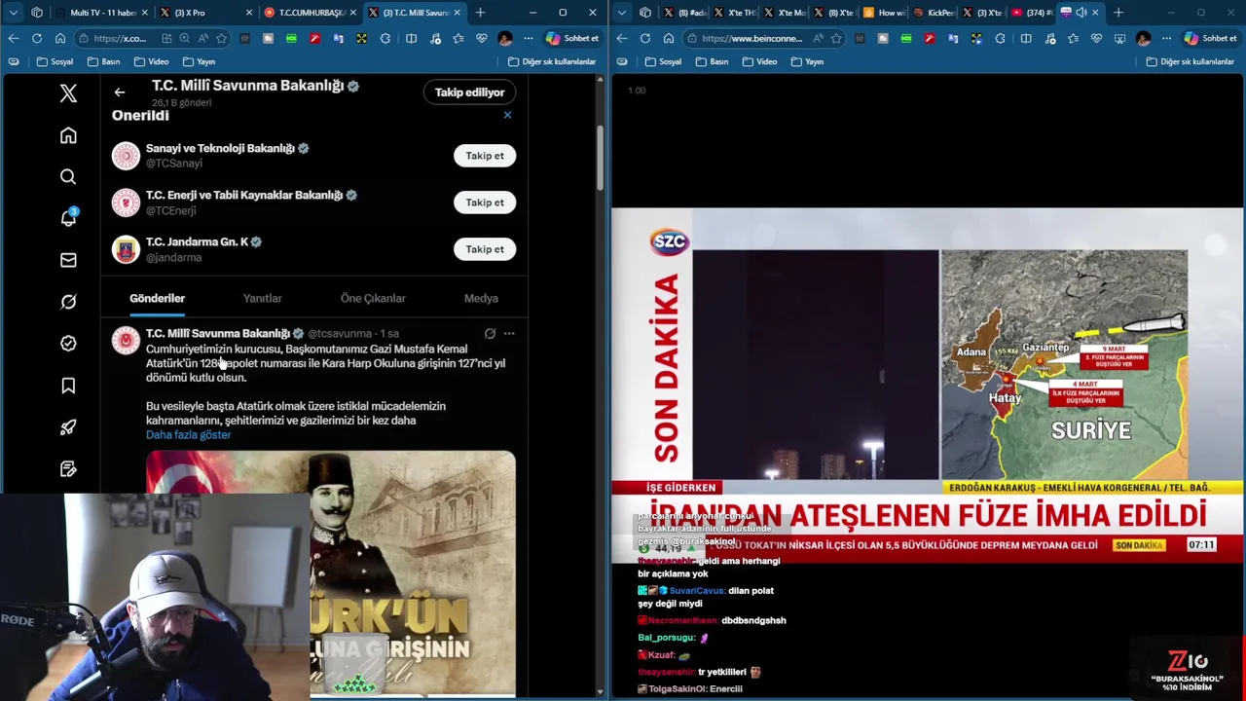Viewport: 1246px width, 701px height.
Task: Switch to Multi TV - 11 haber tab
Action: point(101,13)
